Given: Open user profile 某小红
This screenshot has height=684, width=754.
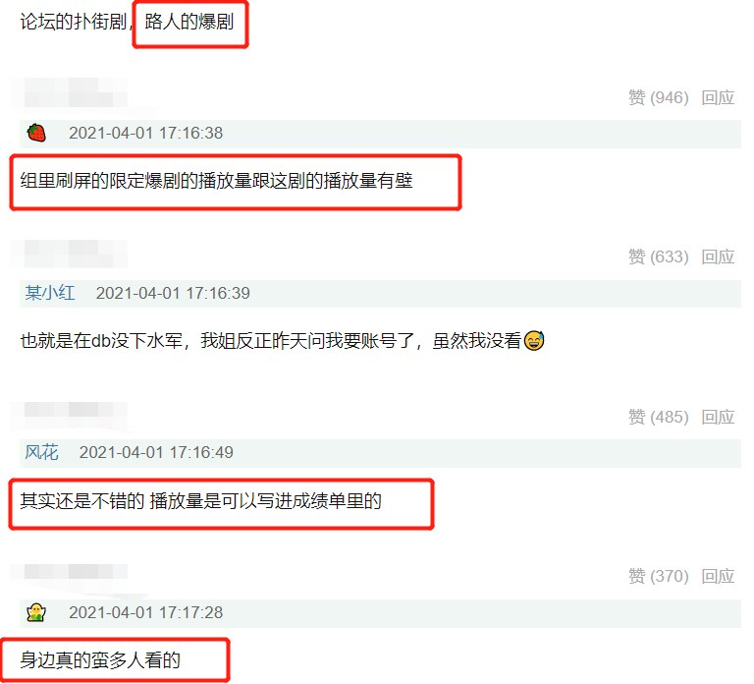Looking at the screenshot, I should click(50, 293).
